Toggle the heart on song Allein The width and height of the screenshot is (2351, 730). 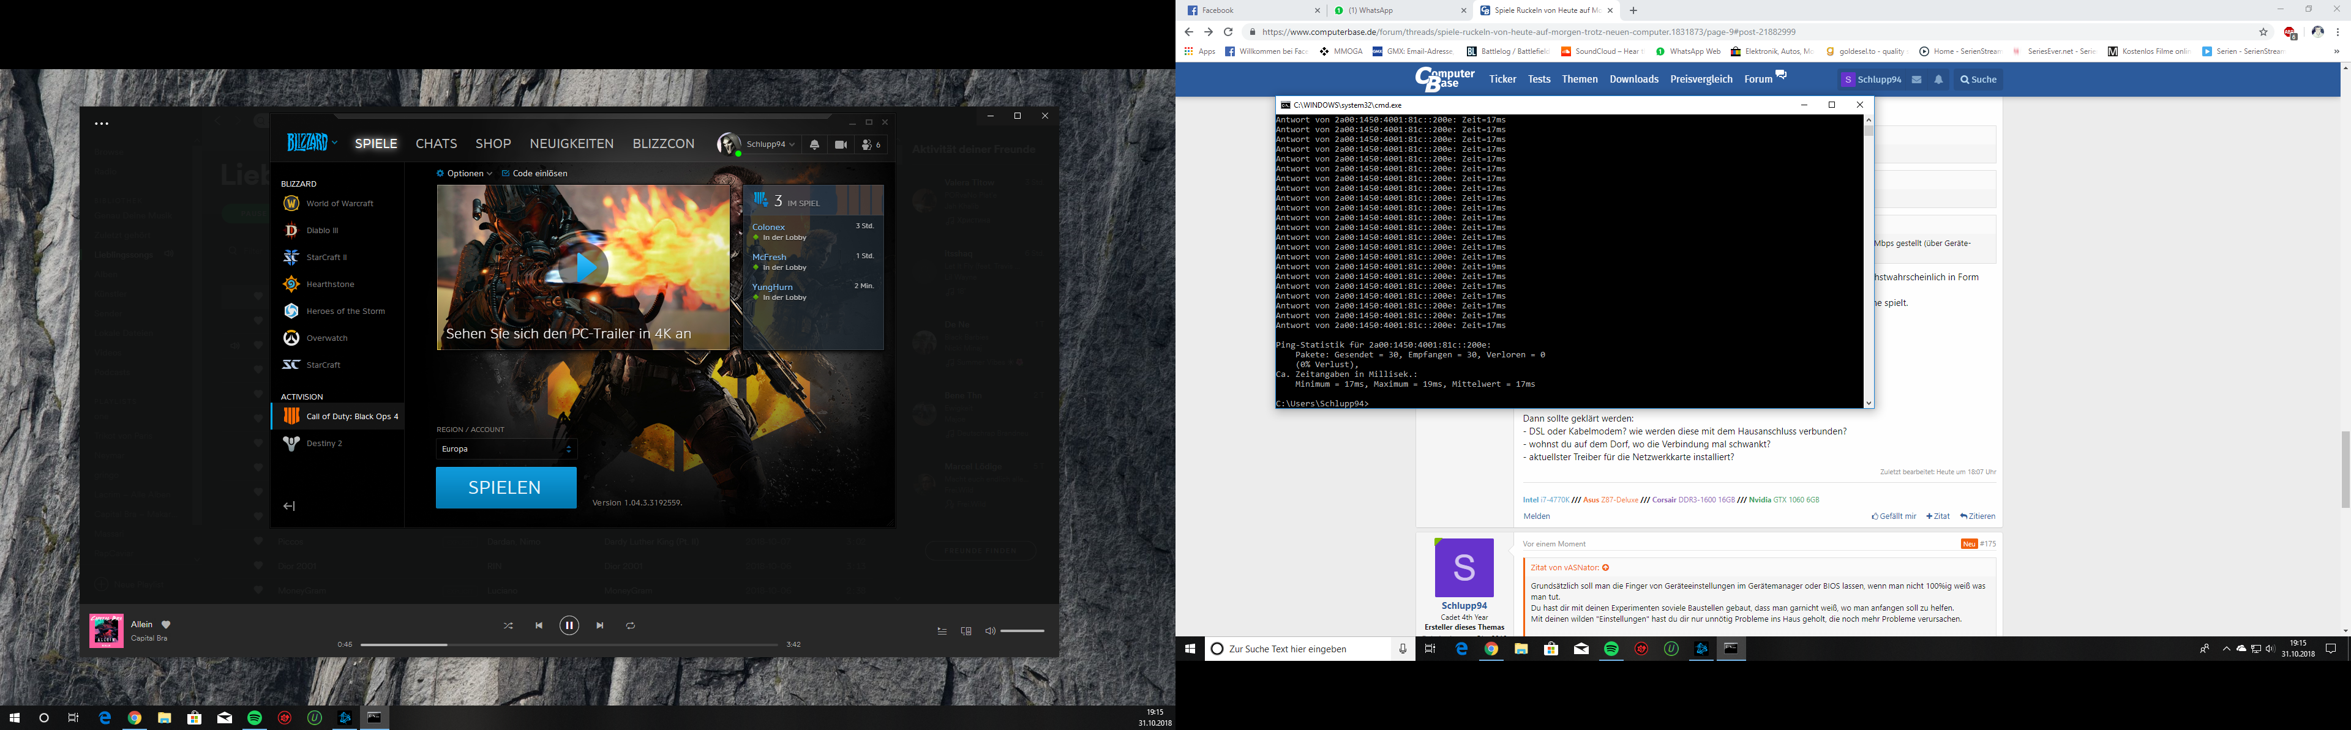pos(166,625)
